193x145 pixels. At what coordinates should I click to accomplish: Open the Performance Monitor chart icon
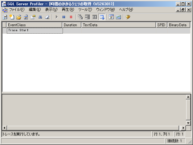click(x=118, y=17)
